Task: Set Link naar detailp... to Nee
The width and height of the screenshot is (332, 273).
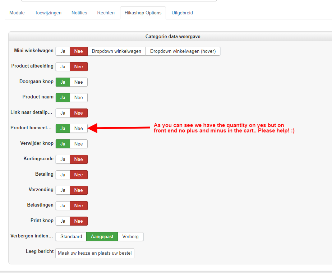Action: [79, 113]
